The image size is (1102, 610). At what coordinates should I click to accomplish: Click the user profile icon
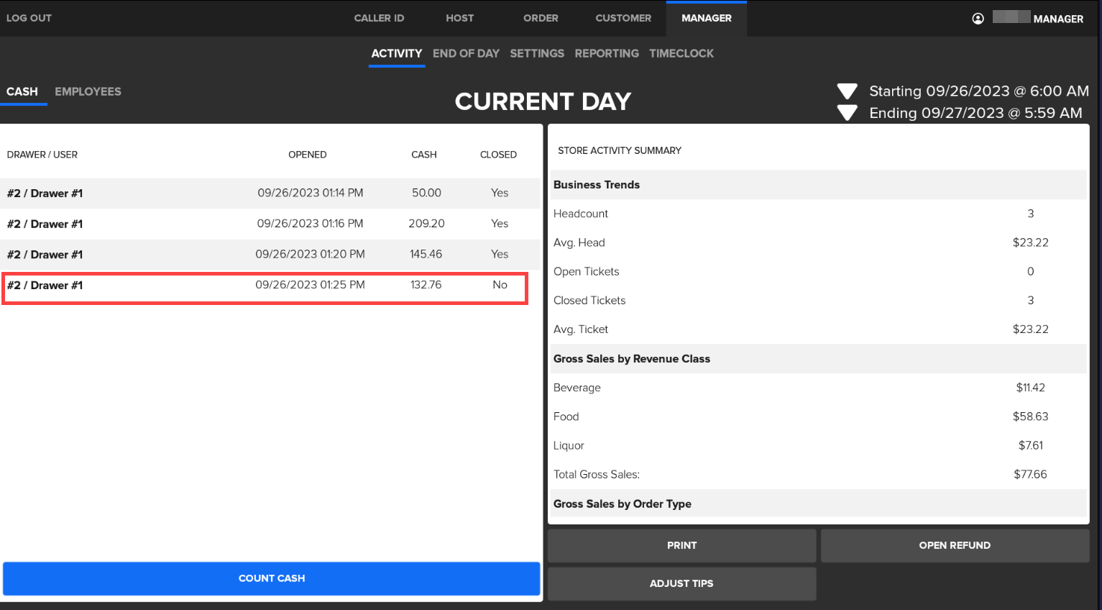click(978, 19)
